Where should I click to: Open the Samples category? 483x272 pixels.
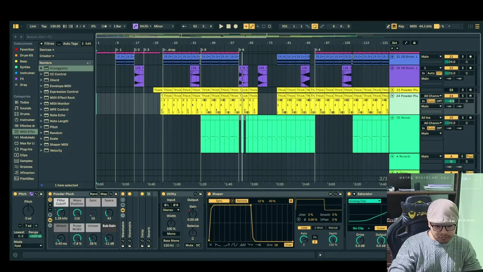(26, 161)
